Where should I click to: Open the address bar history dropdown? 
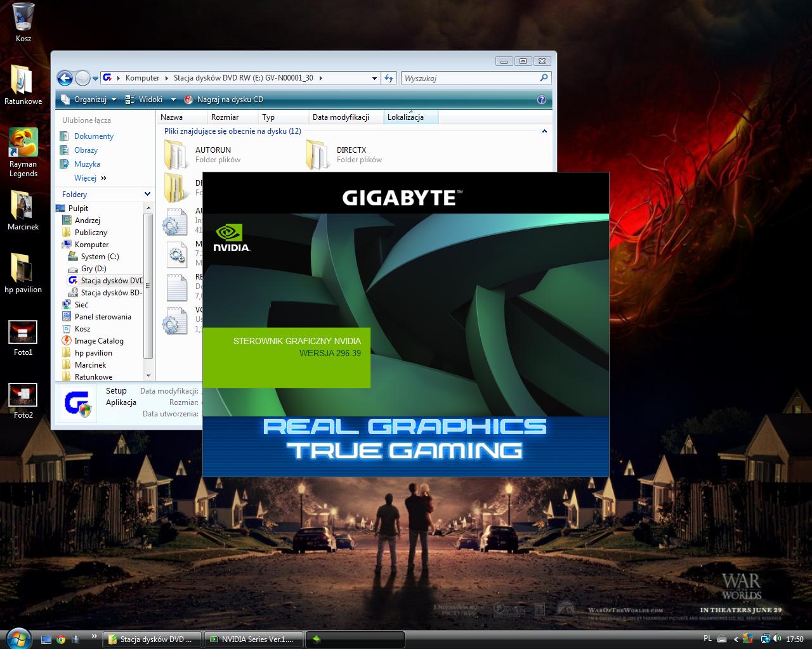[374, 78]
